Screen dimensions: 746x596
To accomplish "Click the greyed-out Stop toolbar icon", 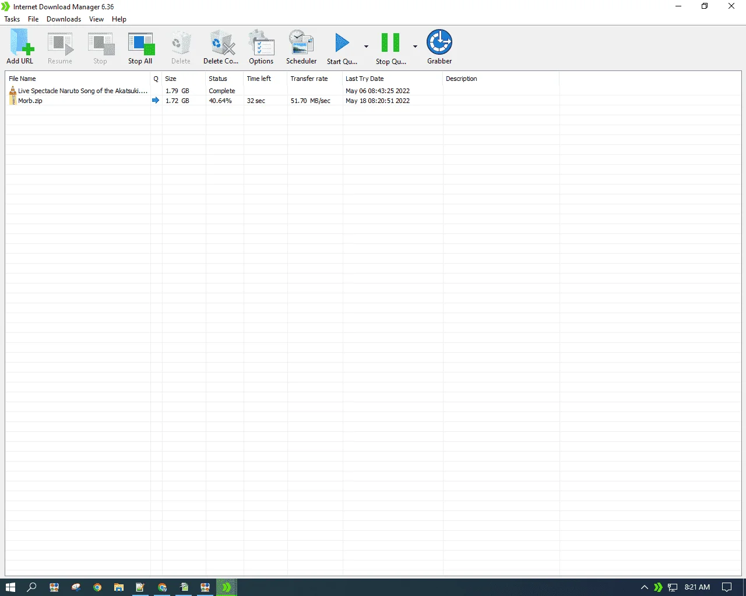I will [101, 47].
